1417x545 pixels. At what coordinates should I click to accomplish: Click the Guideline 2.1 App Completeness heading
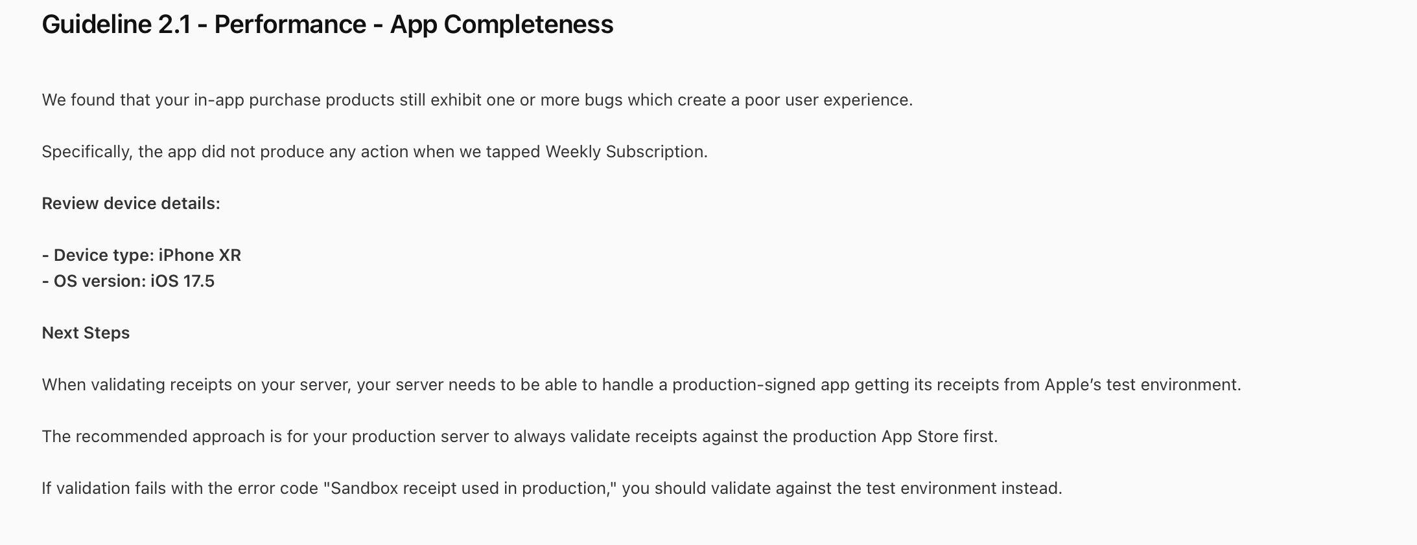327,25
